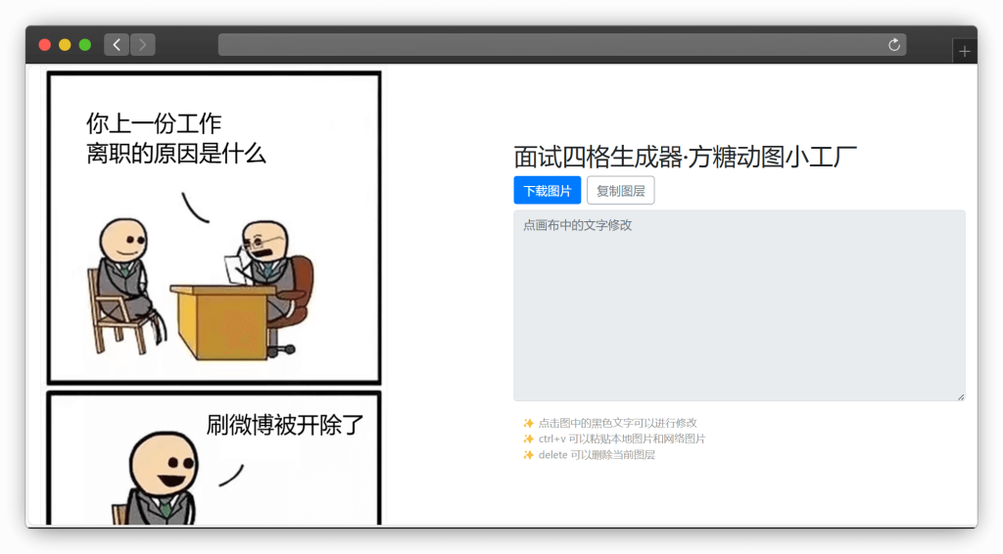Click the title 面试四格生成器·方糖动图小工厂

click(685, 157)
